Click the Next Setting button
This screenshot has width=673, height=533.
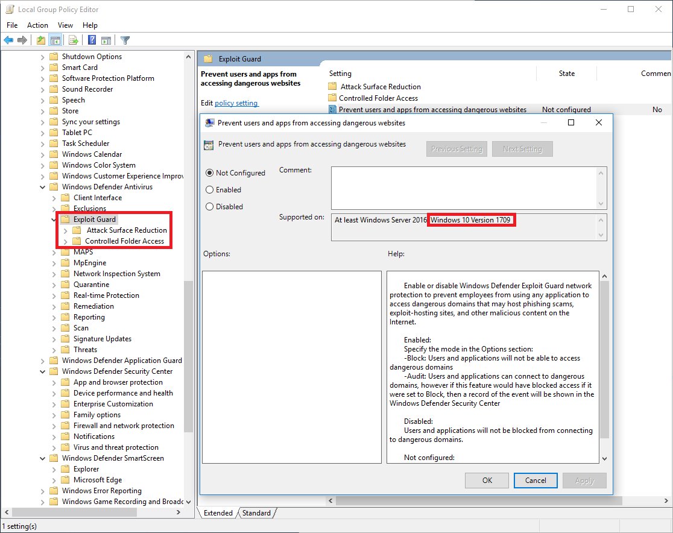[x=522, y=149]
